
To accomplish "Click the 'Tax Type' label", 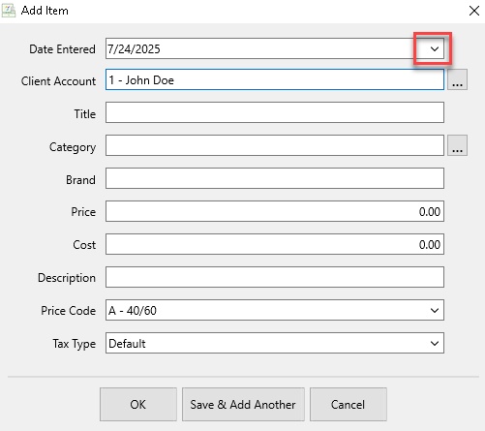I will pos(75,344).
